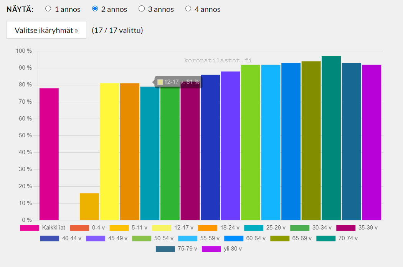The image size is (403, 267).
Task: Toggle the 30-34 v legend swatch
Action: (x=300, y=228)
